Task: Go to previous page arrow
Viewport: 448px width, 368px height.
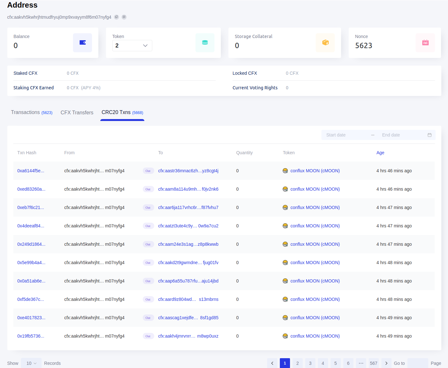Action: pyautogui.click(x=272, y=363)
